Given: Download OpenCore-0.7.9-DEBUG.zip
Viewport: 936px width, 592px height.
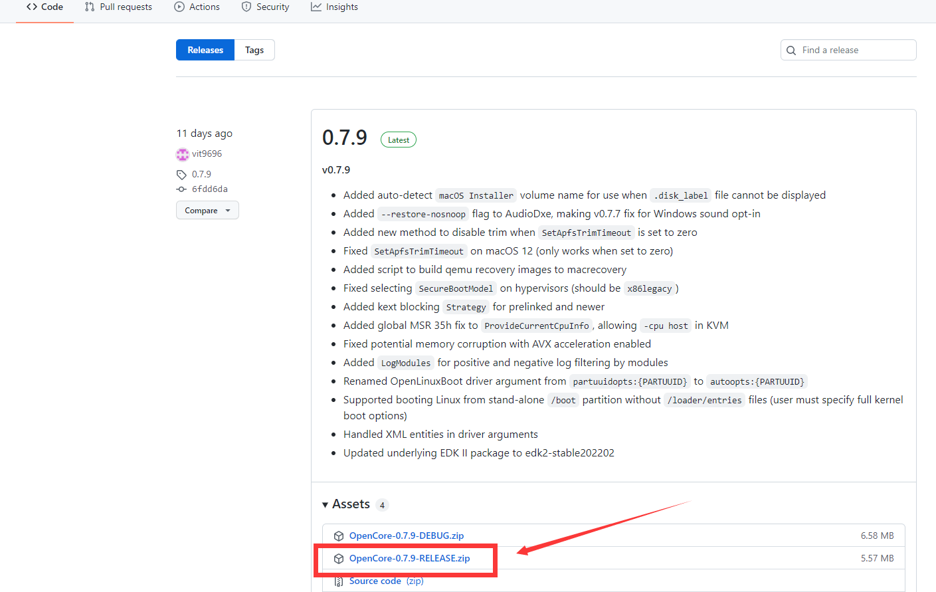Looking at the screenshot, I should pos(407,536).
